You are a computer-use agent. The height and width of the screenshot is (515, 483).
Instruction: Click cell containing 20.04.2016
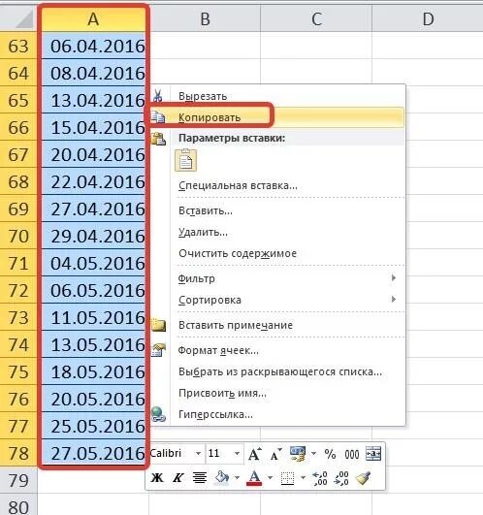(x=93, y=154)
